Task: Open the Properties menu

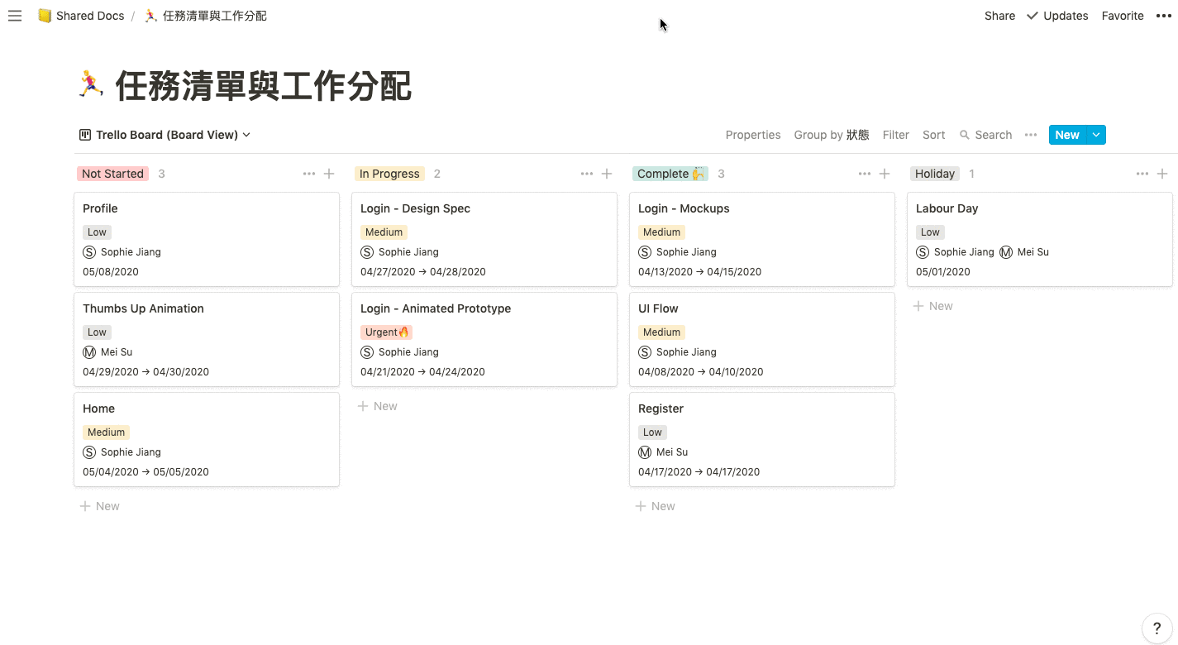Action: [753, 135]
